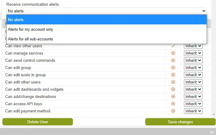This screenshot has height=135, width=216.
Task: Open Inherit dropdown for Can edit dashboards and widgets
Action: [193, 89]
